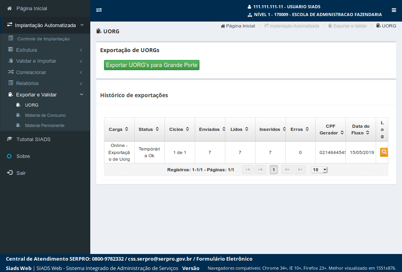Click the Material Permanente icon
This screenshot has width=402, height=272.
click(18, 125)
